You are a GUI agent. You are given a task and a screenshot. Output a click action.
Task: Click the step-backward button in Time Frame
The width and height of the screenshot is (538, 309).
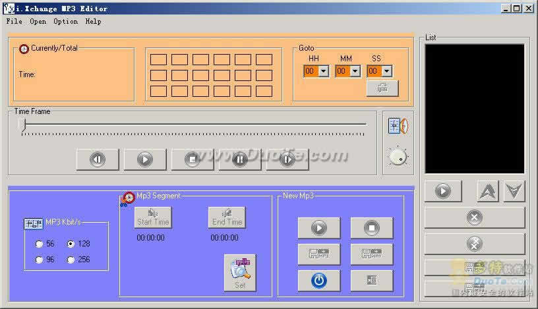click(98, 159)
